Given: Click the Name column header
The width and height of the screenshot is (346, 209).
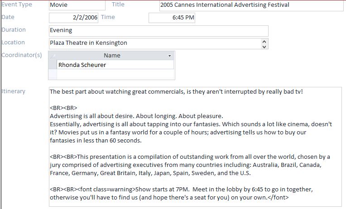Looking at the screenshot, I should click(x=112, y=56).
